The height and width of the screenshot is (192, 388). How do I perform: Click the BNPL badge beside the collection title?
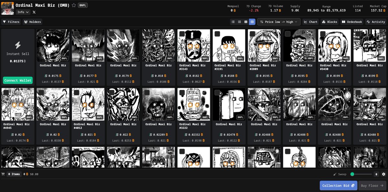click(83, 5)
